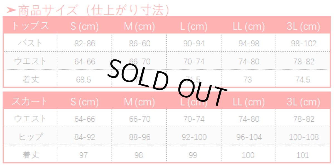Click the ヒップ S value 84-92
This screenshot has height=166, width=334.
pyautogui.click(x=85, y=137)
